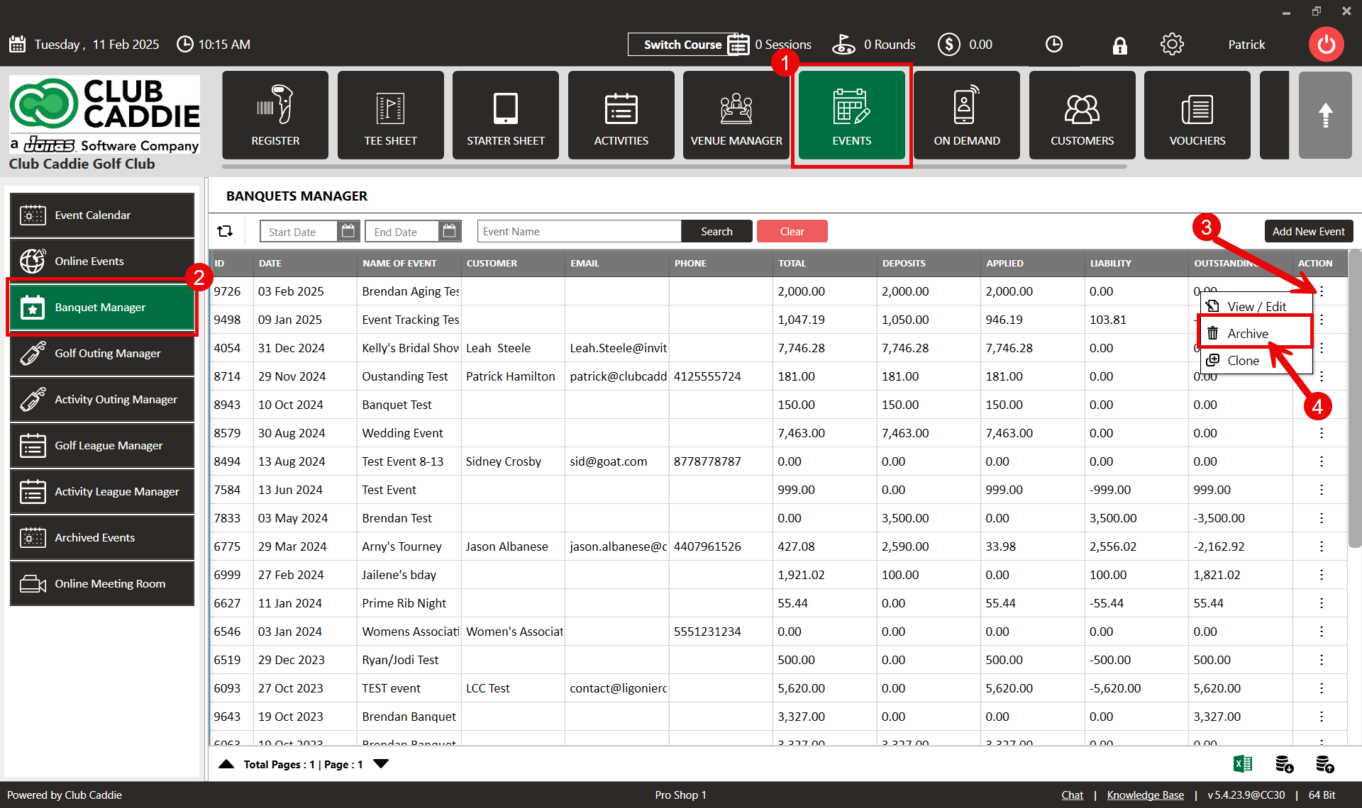This screenshot has width=1362, height=808.
Task: Open End Date calendar picker
Action: pos(449,231)
